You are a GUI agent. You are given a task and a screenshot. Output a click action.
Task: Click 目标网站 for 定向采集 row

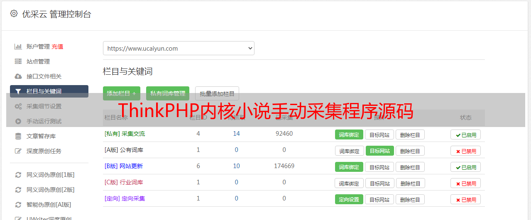pos(379,199)
